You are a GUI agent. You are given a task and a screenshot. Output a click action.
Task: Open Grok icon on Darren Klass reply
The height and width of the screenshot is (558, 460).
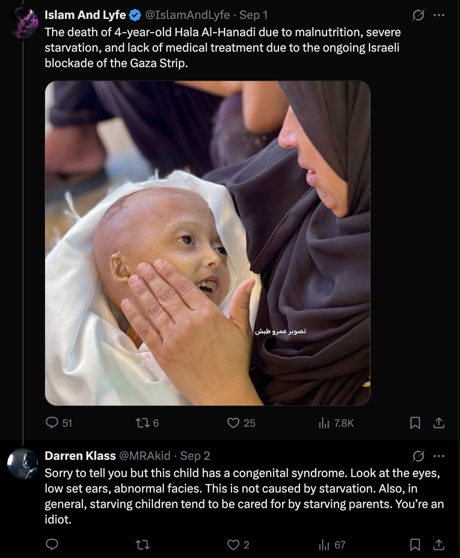pos(418,456)
